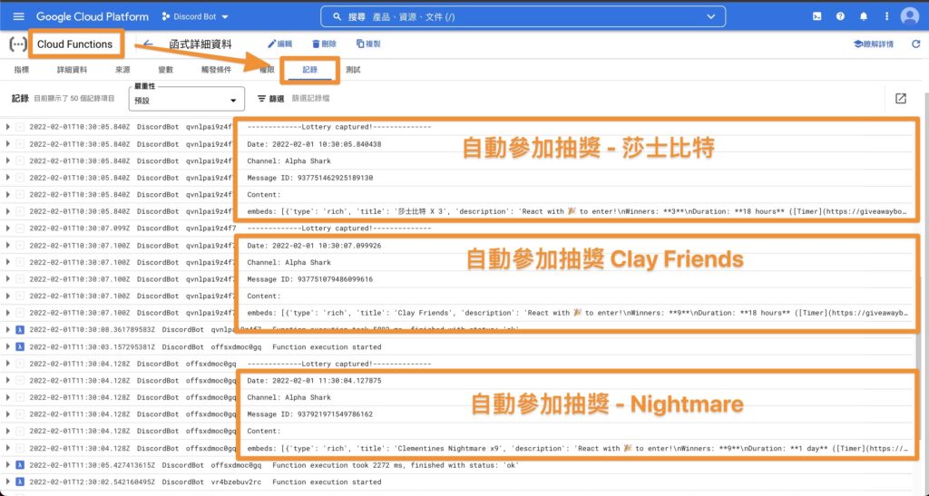Switch to the 觸發條件 tab

pyautogui.click(x=216, y=70)
